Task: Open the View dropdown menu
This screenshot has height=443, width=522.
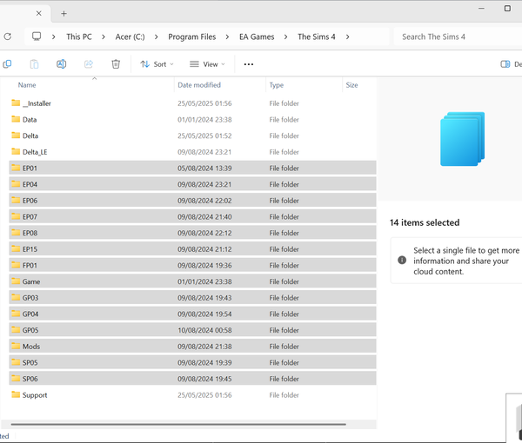Action: point(207,64)
